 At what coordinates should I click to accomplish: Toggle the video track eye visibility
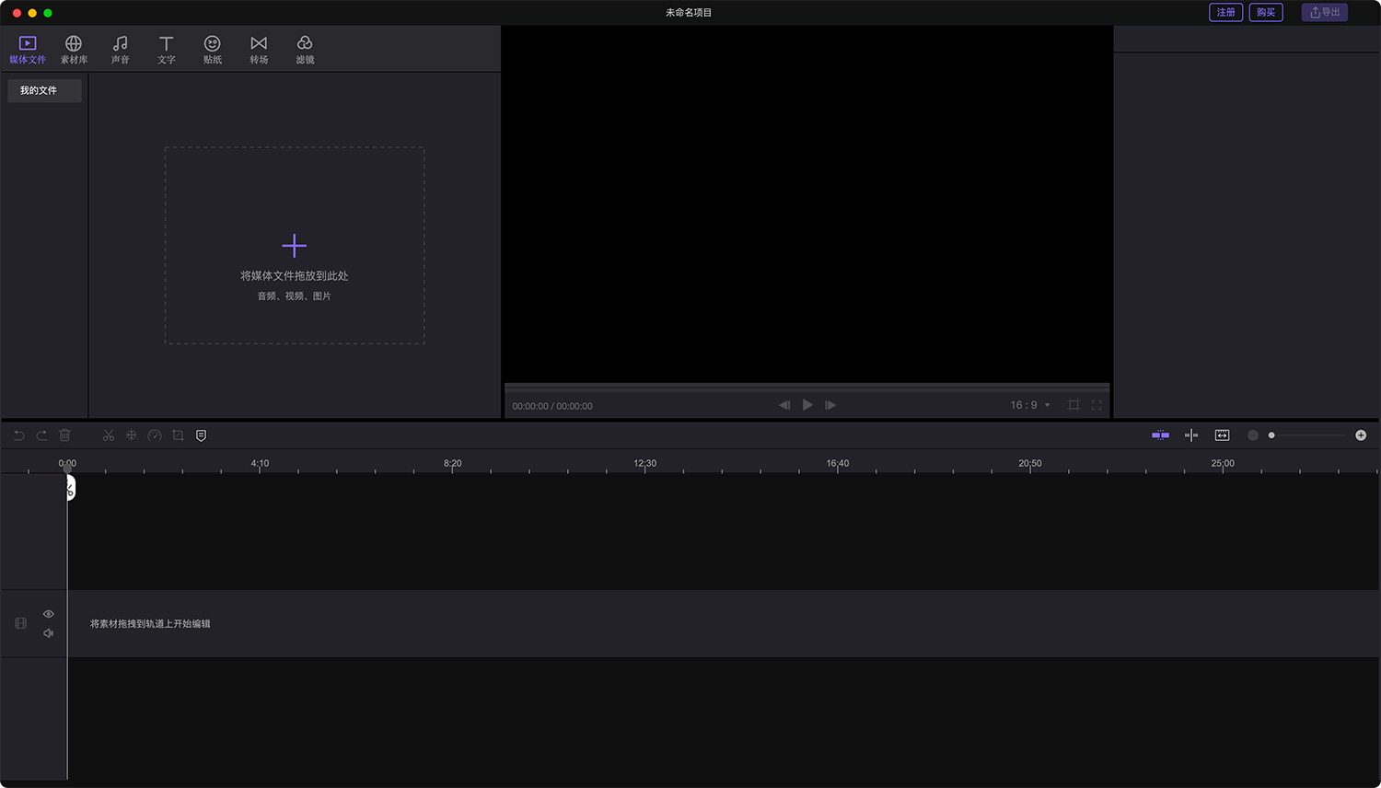click(49, 614)
